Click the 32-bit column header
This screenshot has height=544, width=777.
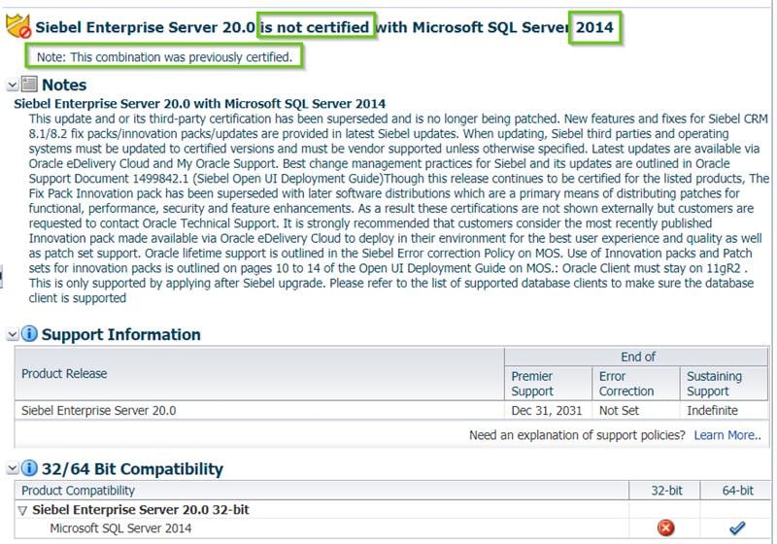(664, 491)
